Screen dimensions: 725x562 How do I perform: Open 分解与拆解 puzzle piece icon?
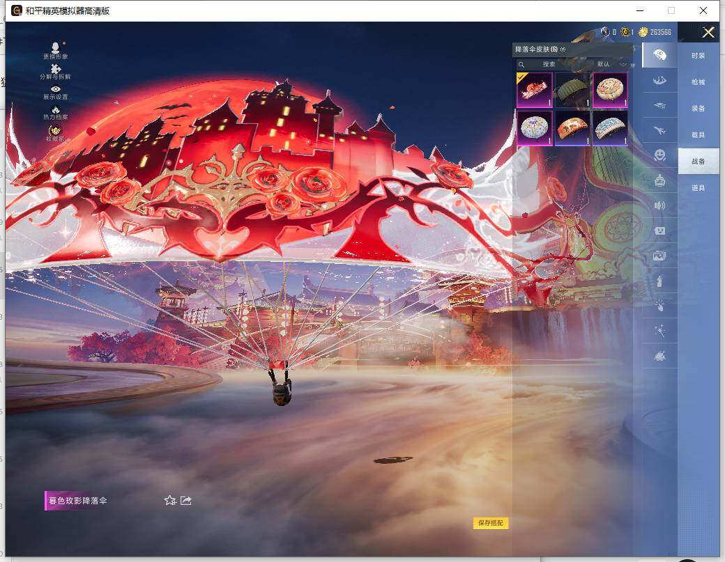point(56,72)
